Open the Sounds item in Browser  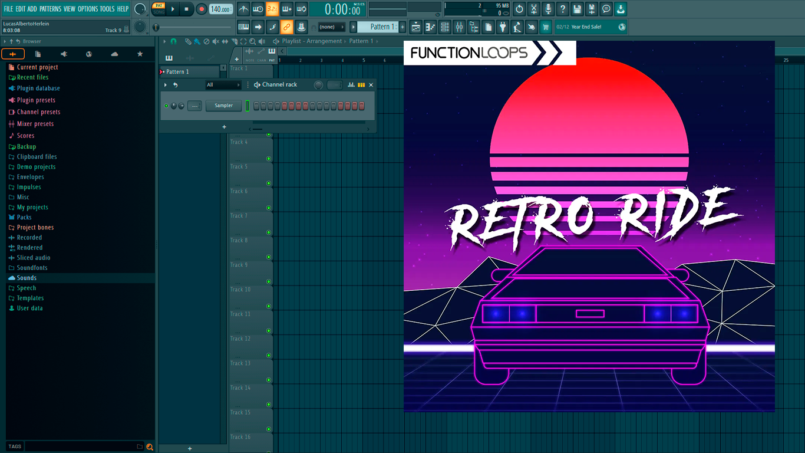pyautogui.click(x=27, y=278)
